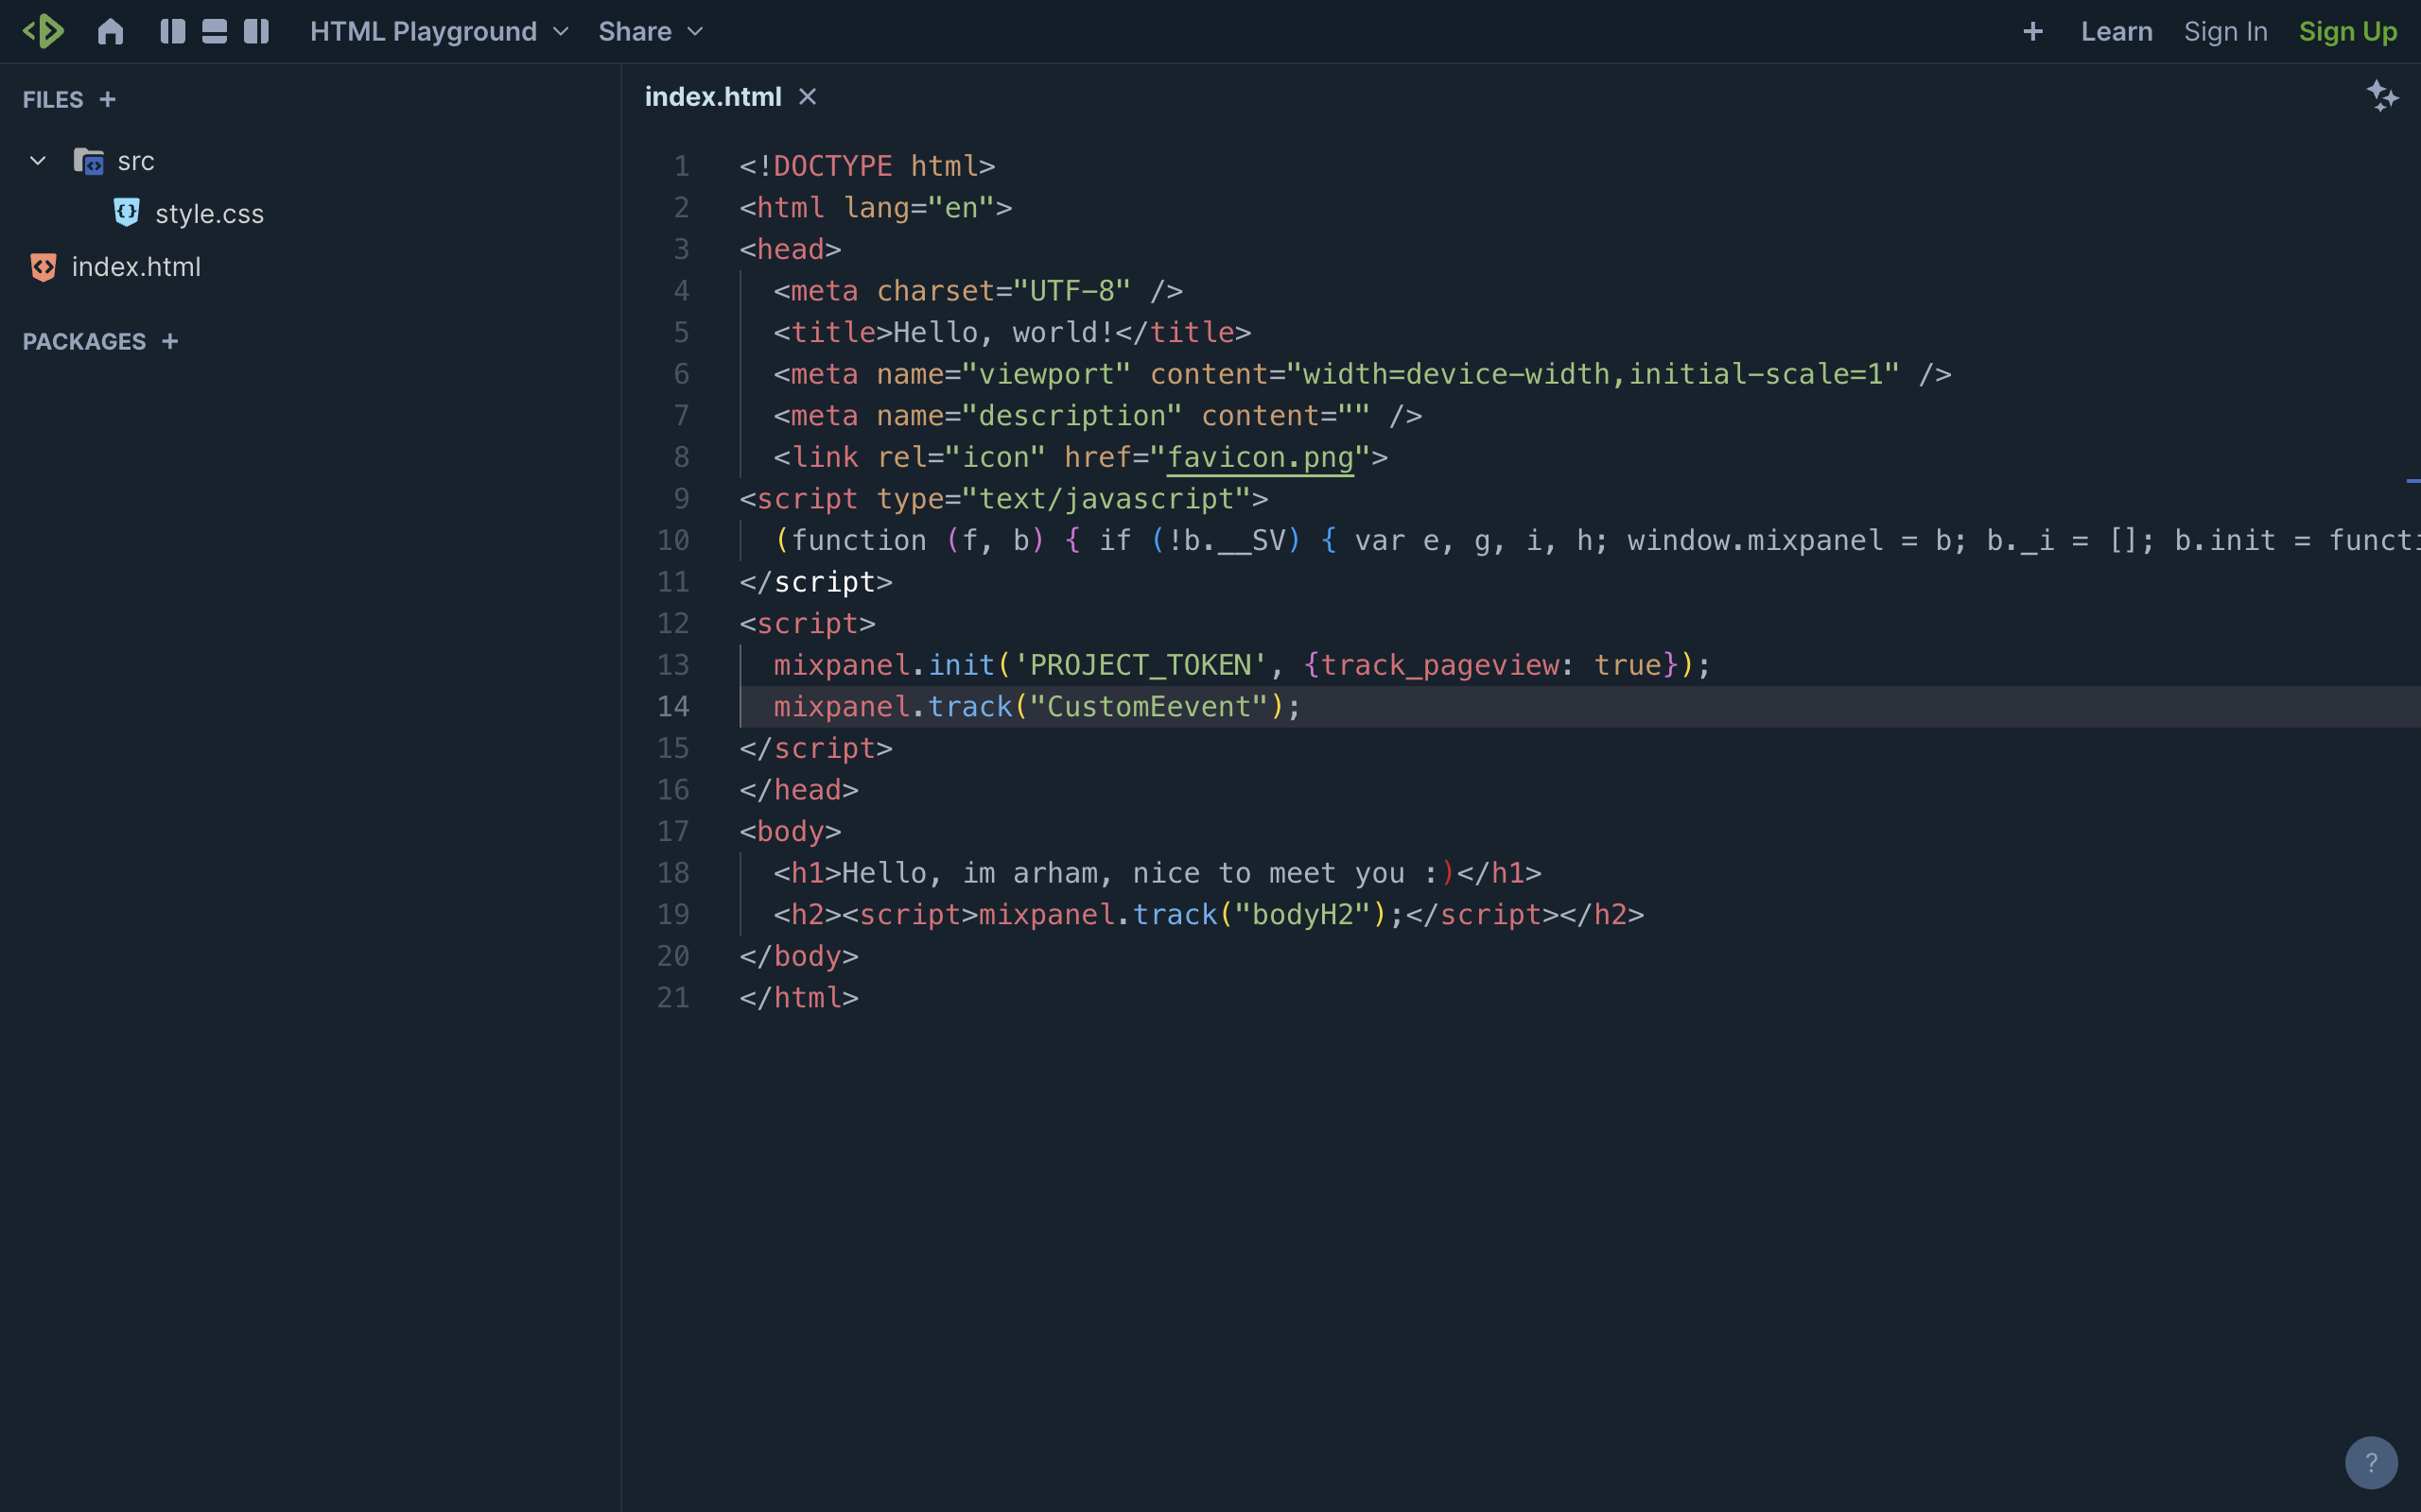This screenshot has height=1512, width=2421.
Task: Click the <title> tag on line 5
Action: [x=832, y=332]
